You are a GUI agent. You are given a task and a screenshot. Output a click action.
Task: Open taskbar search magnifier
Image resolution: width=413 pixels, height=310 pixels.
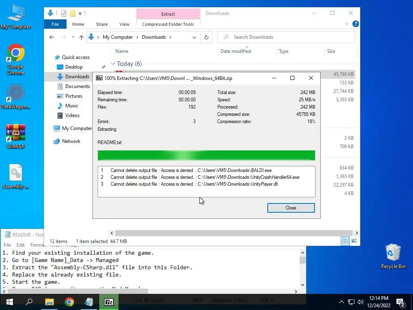click(x=29, y=302)
